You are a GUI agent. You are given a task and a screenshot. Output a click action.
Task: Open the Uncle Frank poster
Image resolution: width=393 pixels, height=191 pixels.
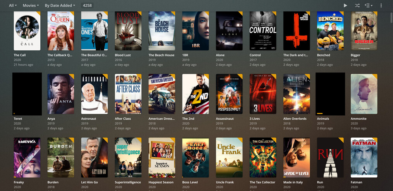click(x=229, y=158)
